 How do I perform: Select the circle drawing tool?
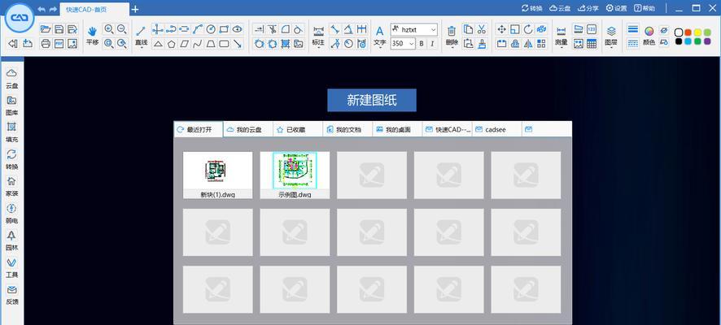point(211,29)
